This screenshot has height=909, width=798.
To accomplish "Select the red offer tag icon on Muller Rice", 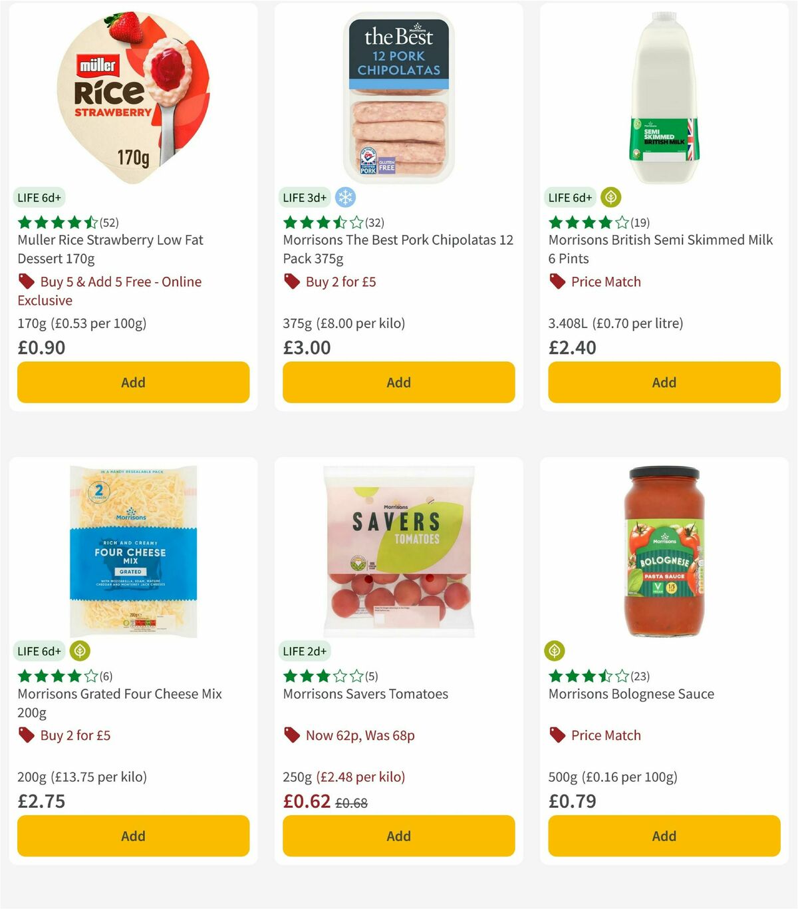I will [26, 281].
